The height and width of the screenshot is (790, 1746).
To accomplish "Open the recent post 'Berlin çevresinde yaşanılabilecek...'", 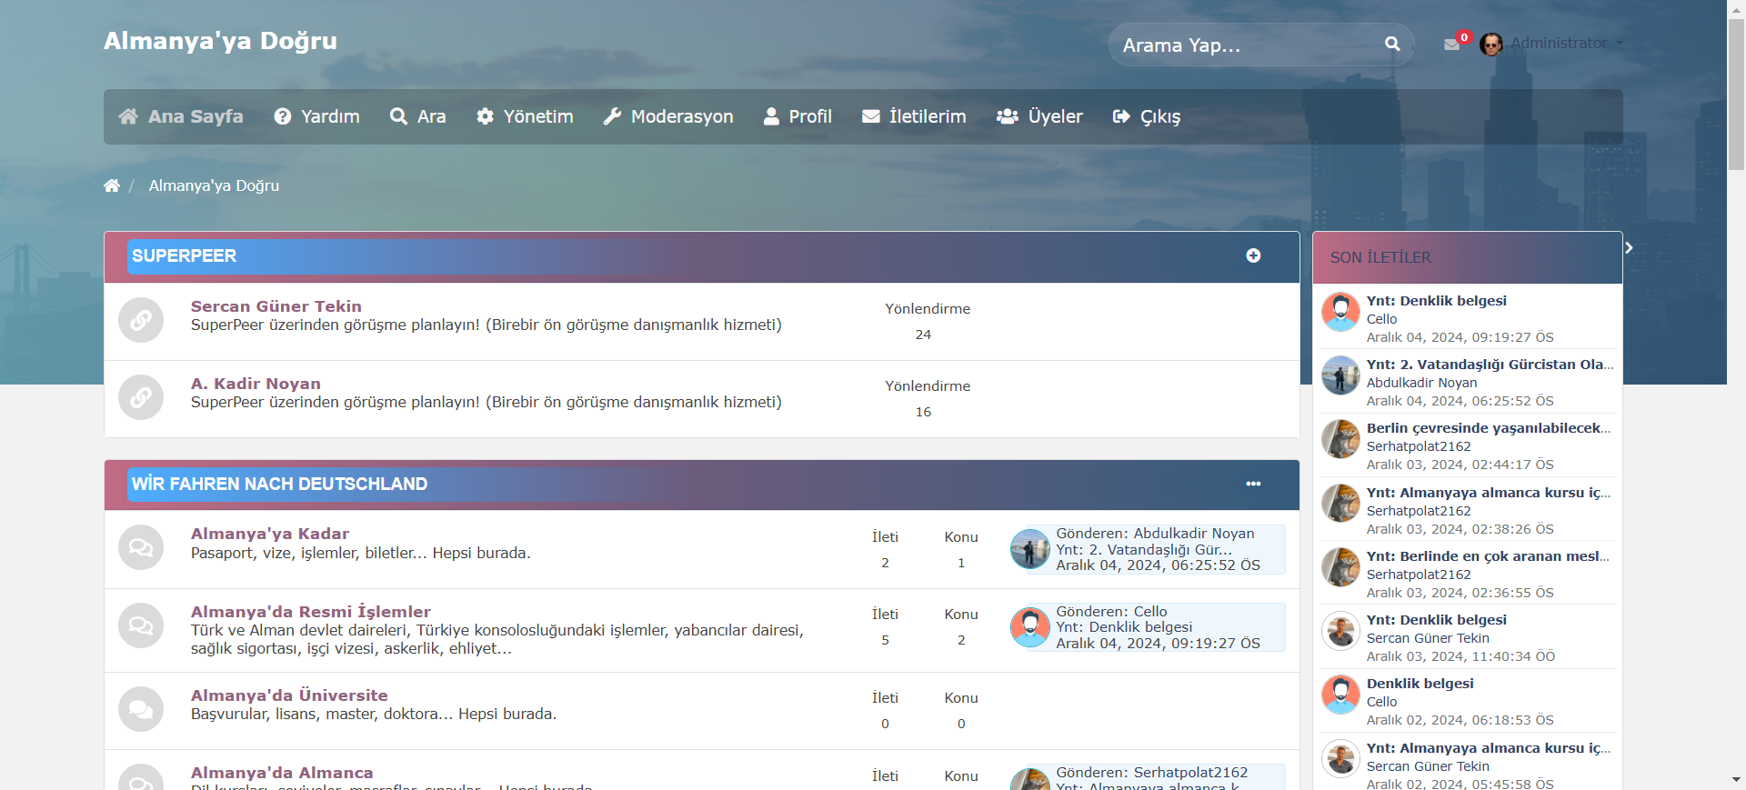I will click(x=1488, y=428).
